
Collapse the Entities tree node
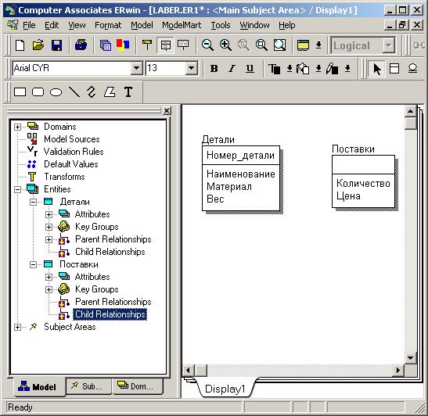[17, 189]
